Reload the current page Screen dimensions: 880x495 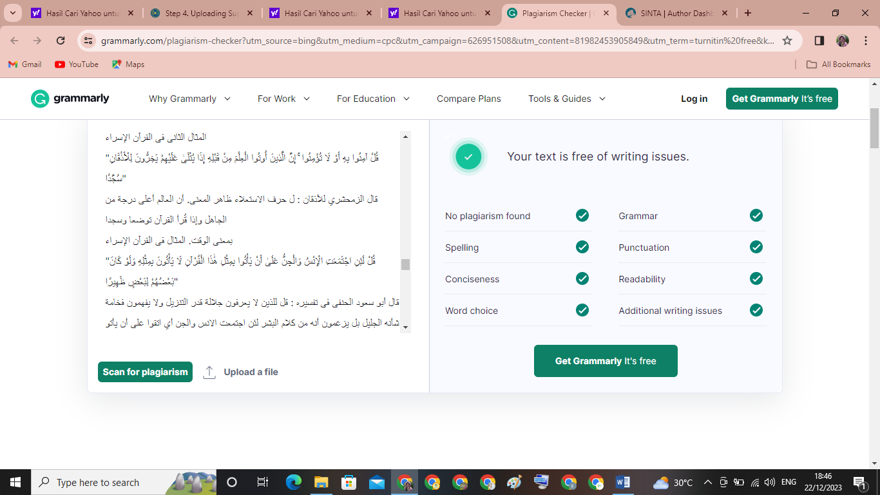pyautogui.click(x=61, y=41)
